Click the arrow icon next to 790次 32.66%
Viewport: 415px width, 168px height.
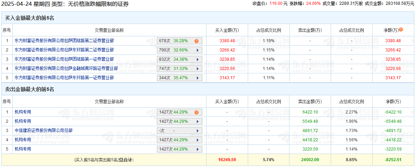point(198,50)
